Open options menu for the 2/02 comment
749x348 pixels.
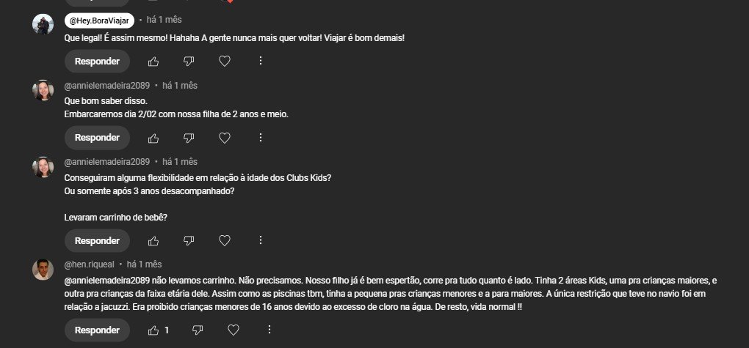pos(261,138)
